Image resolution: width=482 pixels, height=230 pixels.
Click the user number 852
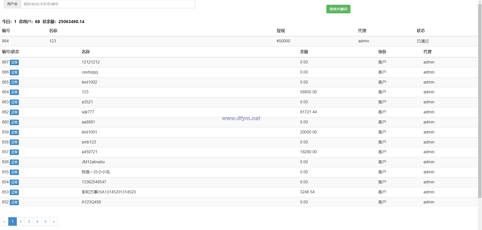coord(5,202)
